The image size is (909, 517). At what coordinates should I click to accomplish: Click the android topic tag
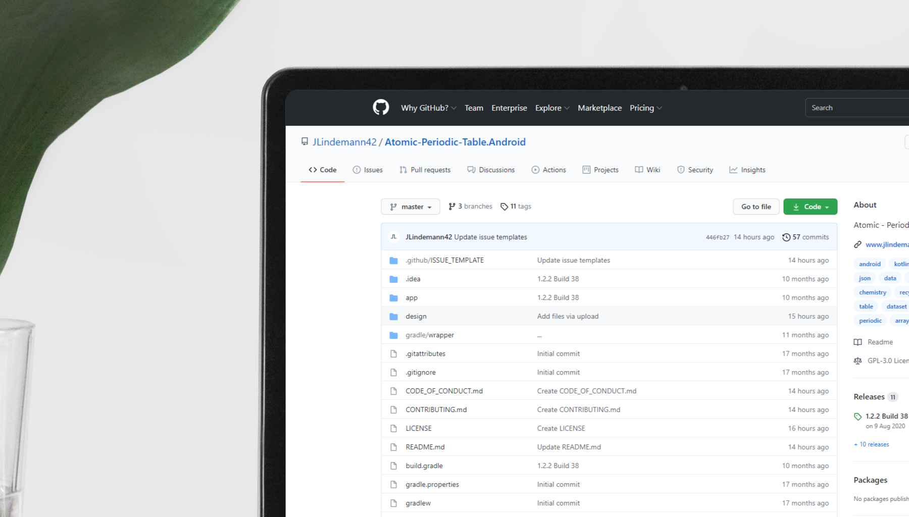(870, 264)
